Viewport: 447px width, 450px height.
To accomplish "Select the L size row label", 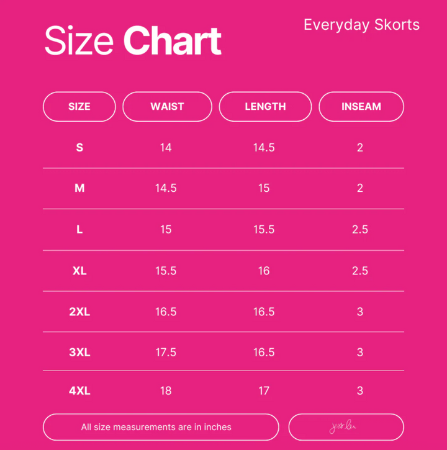I will (79, 230).
